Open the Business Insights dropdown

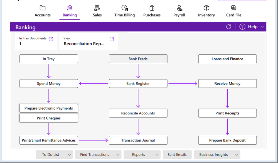(237, 155)
